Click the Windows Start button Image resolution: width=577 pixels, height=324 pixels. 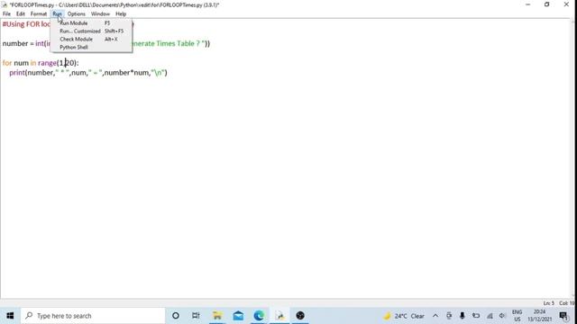tap(10, 316)
